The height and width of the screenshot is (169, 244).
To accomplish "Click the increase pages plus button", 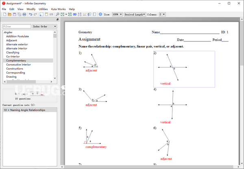I will 37,94.
